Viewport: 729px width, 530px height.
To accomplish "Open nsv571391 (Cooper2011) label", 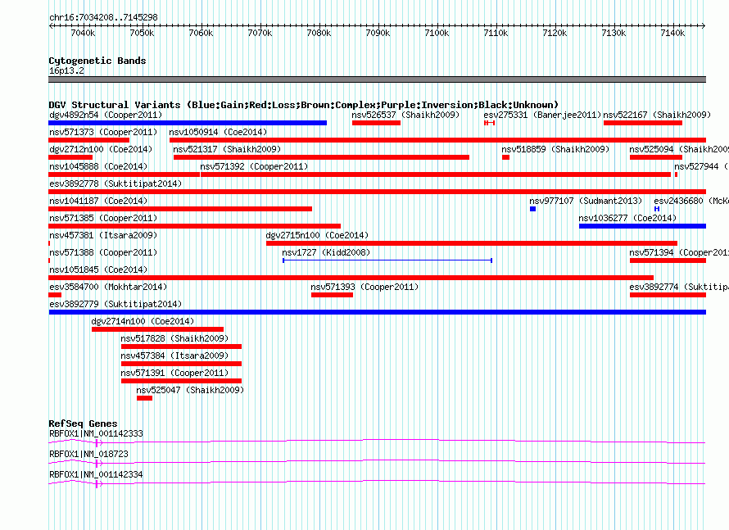I will point(174,373).
